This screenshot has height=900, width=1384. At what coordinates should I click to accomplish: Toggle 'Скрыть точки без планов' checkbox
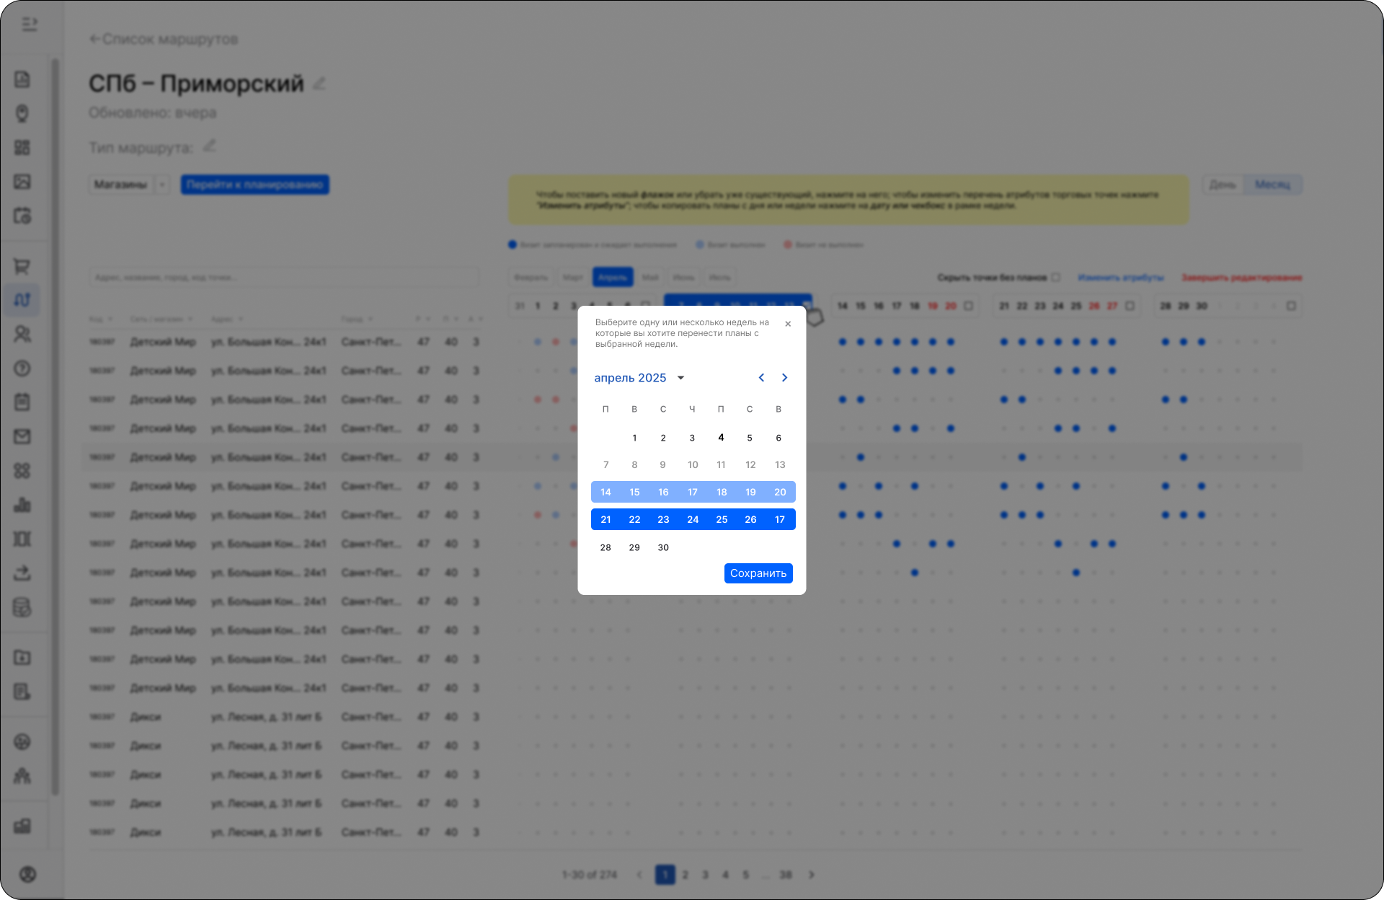1056,278
